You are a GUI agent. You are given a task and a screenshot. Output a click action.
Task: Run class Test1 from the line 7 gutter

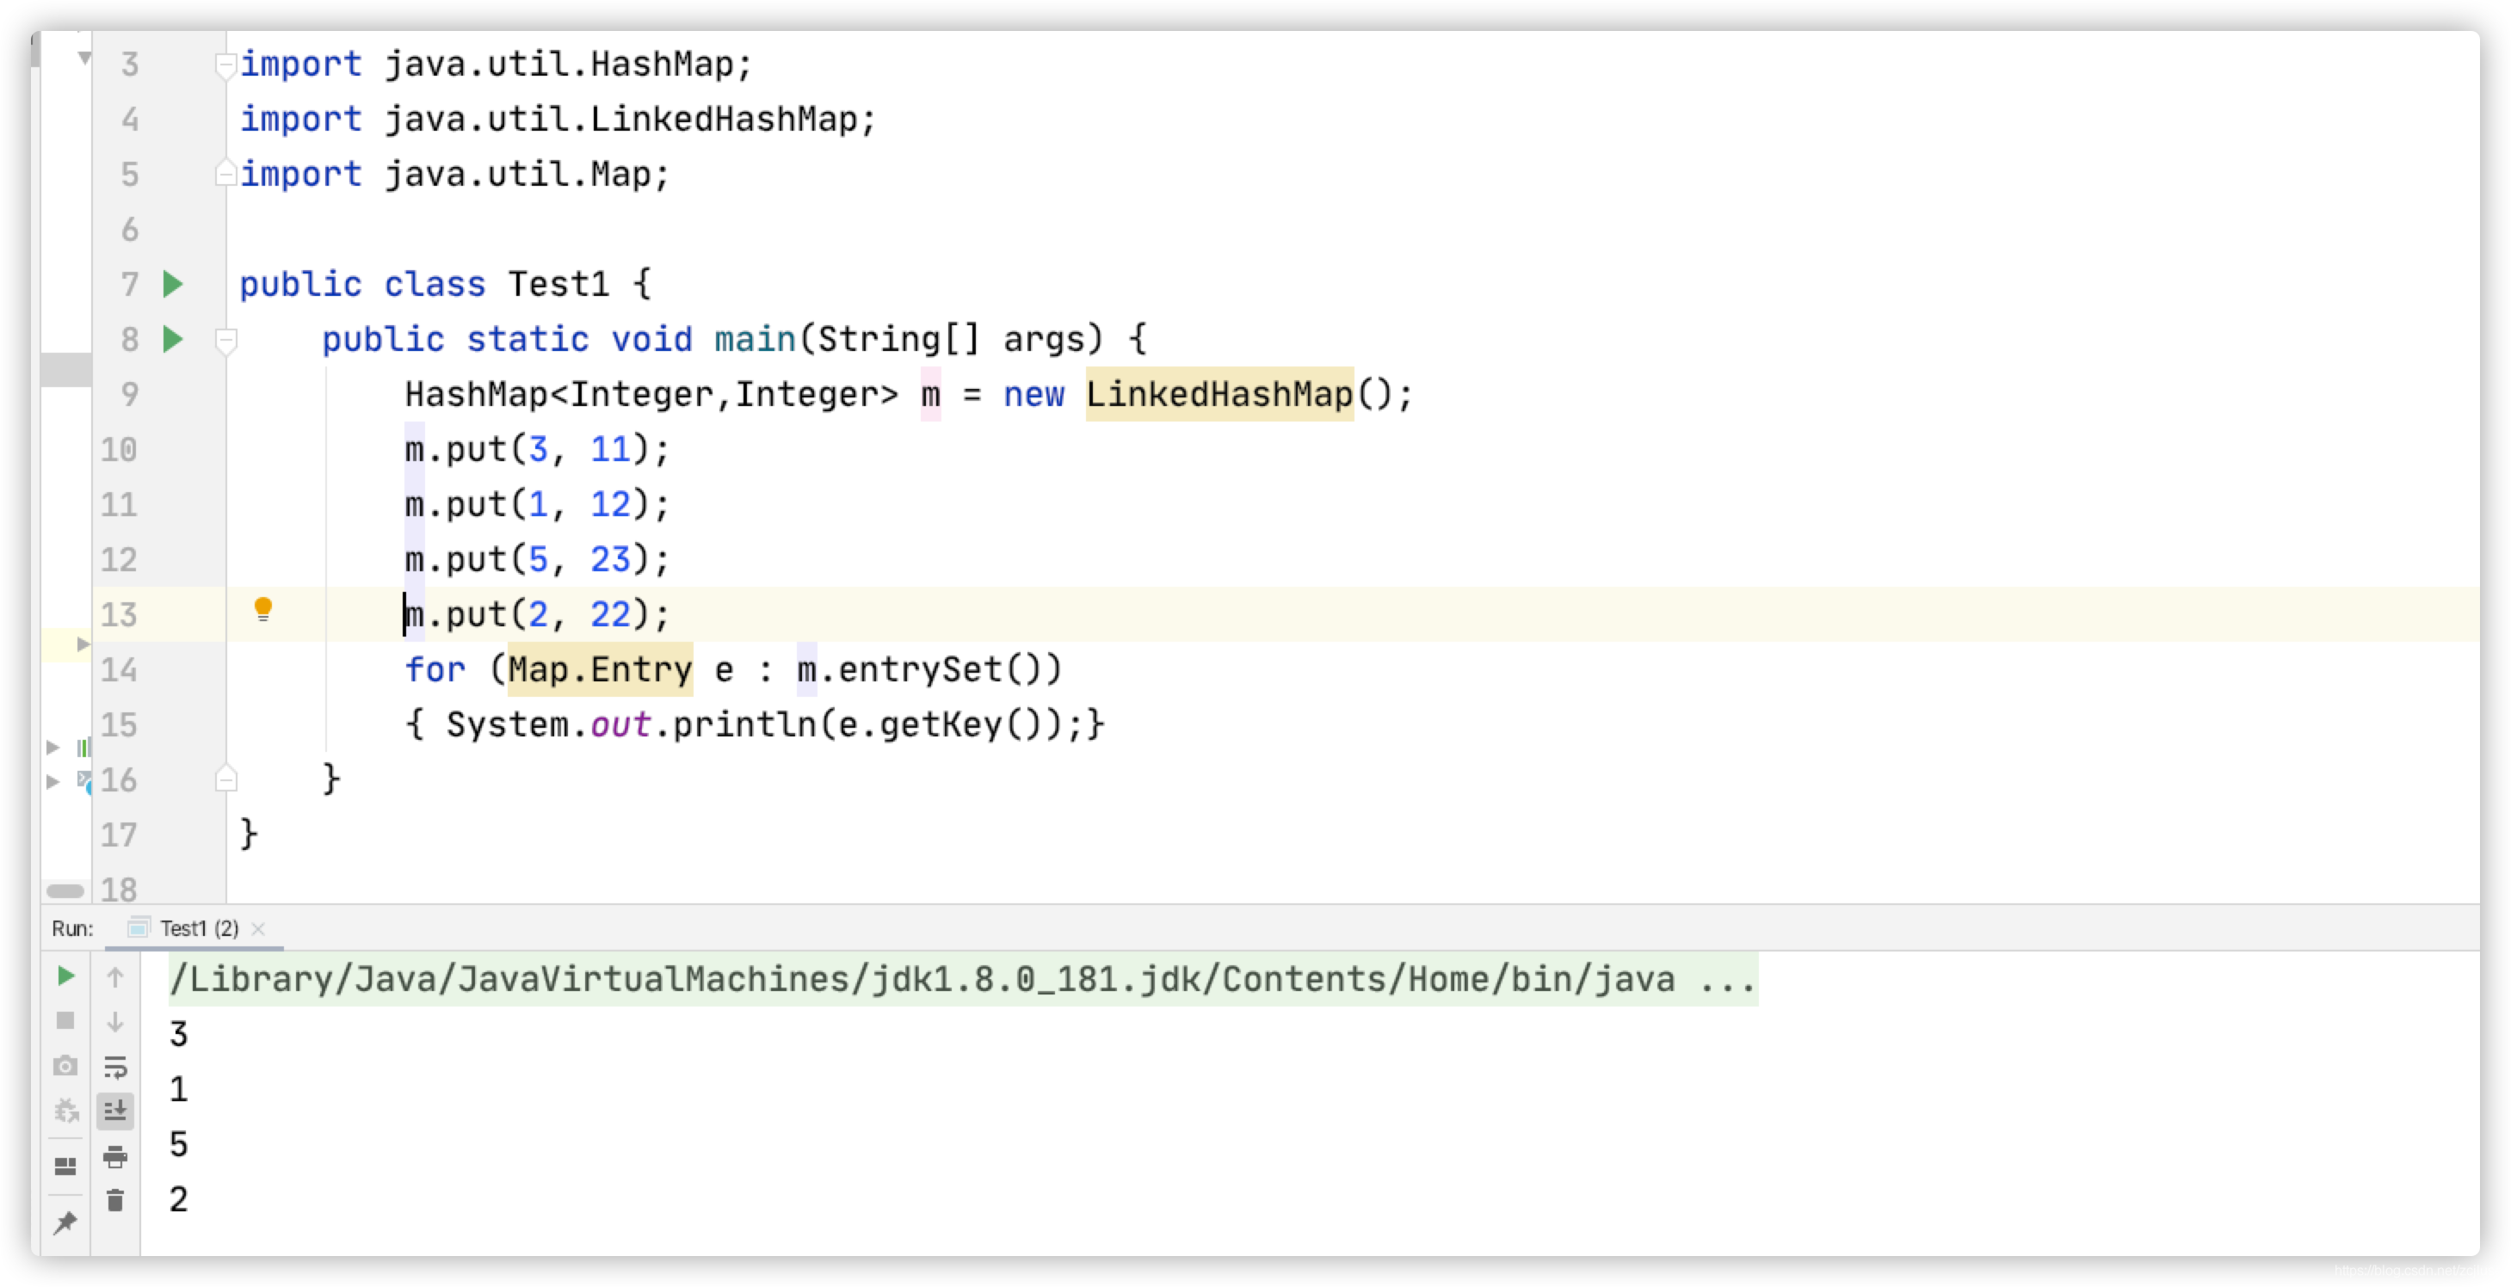174,285
